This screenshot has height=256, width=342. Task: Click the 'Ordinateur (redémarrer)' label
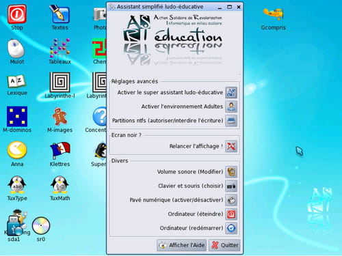[x=192, y=228]
